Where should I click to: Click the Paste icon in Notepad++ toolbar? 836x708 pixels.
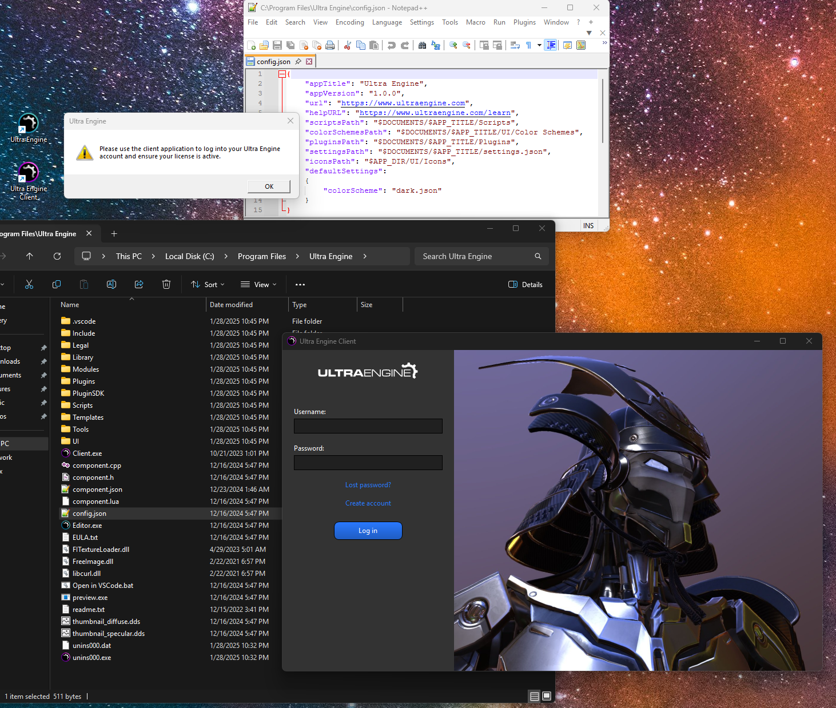(374, 45)
